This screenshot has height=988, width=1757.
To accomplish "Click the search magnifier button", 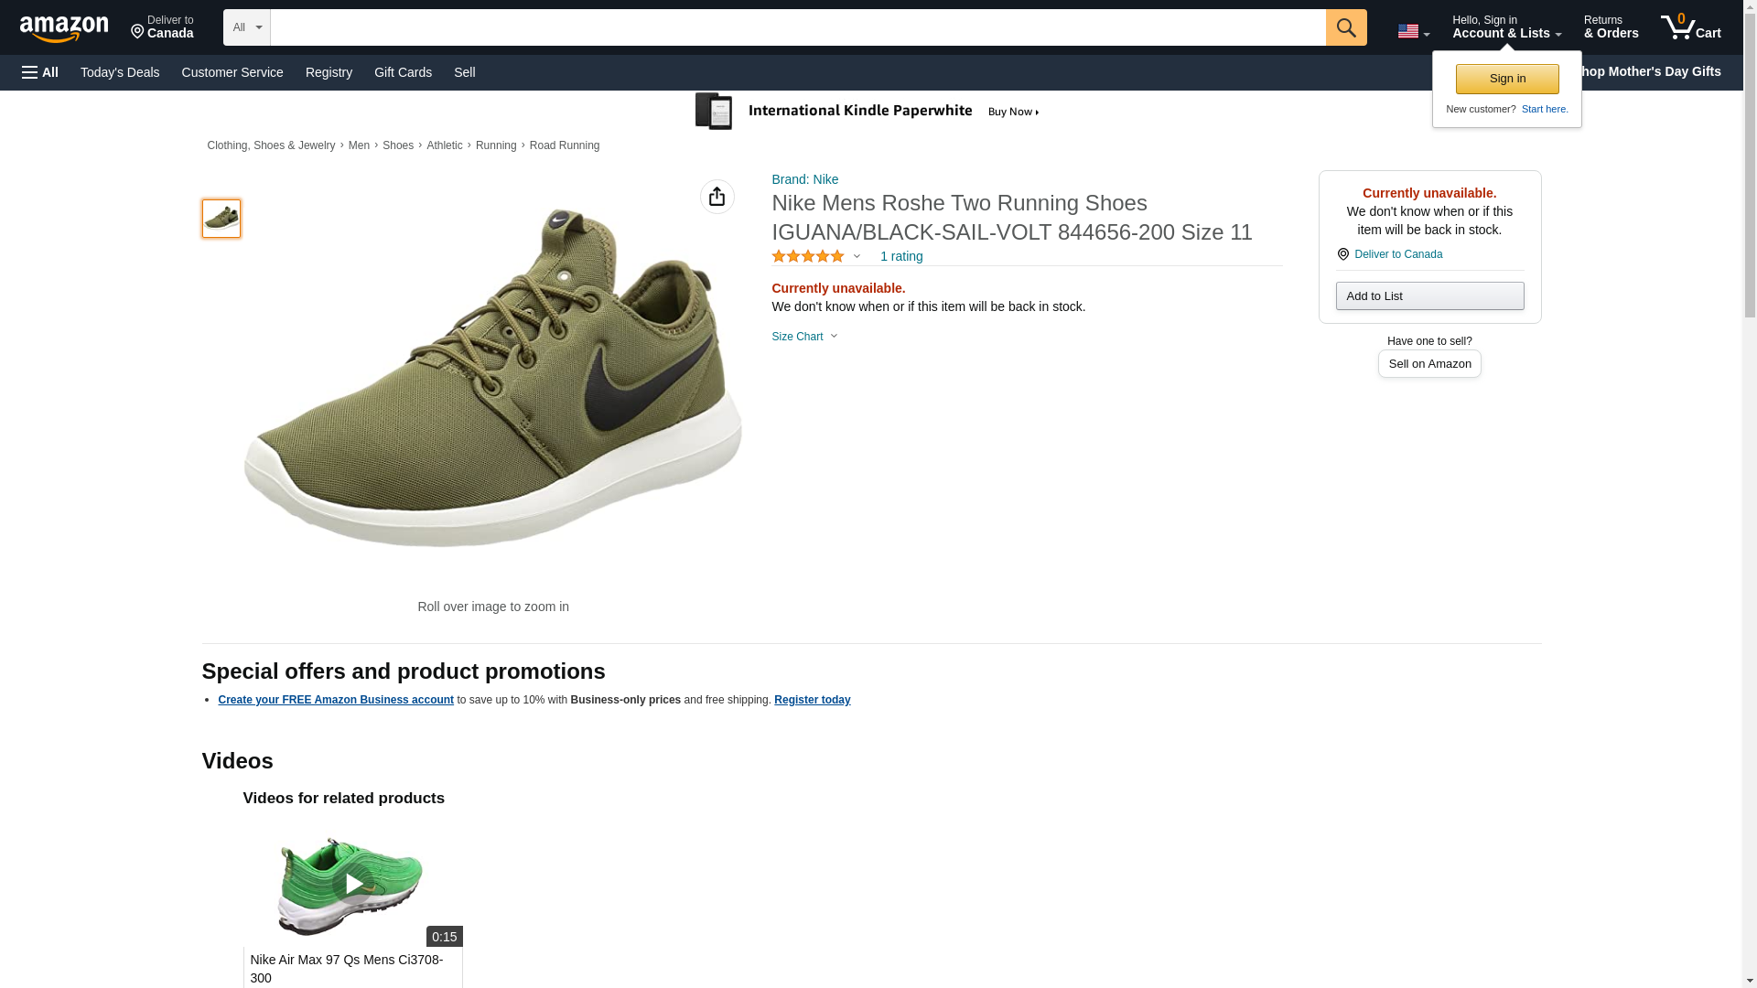I will point(1345,27).
